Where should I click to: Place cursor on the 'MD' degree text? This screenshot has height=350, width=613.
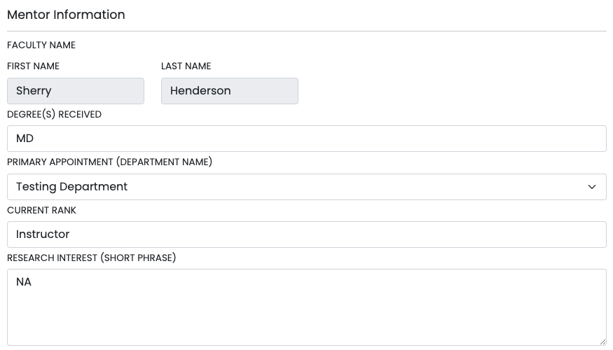pyautogui.click(x=25, y=139)
